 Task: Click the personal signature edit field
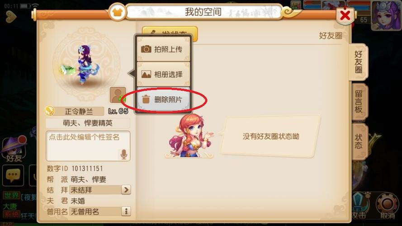(x=88, y=146)
